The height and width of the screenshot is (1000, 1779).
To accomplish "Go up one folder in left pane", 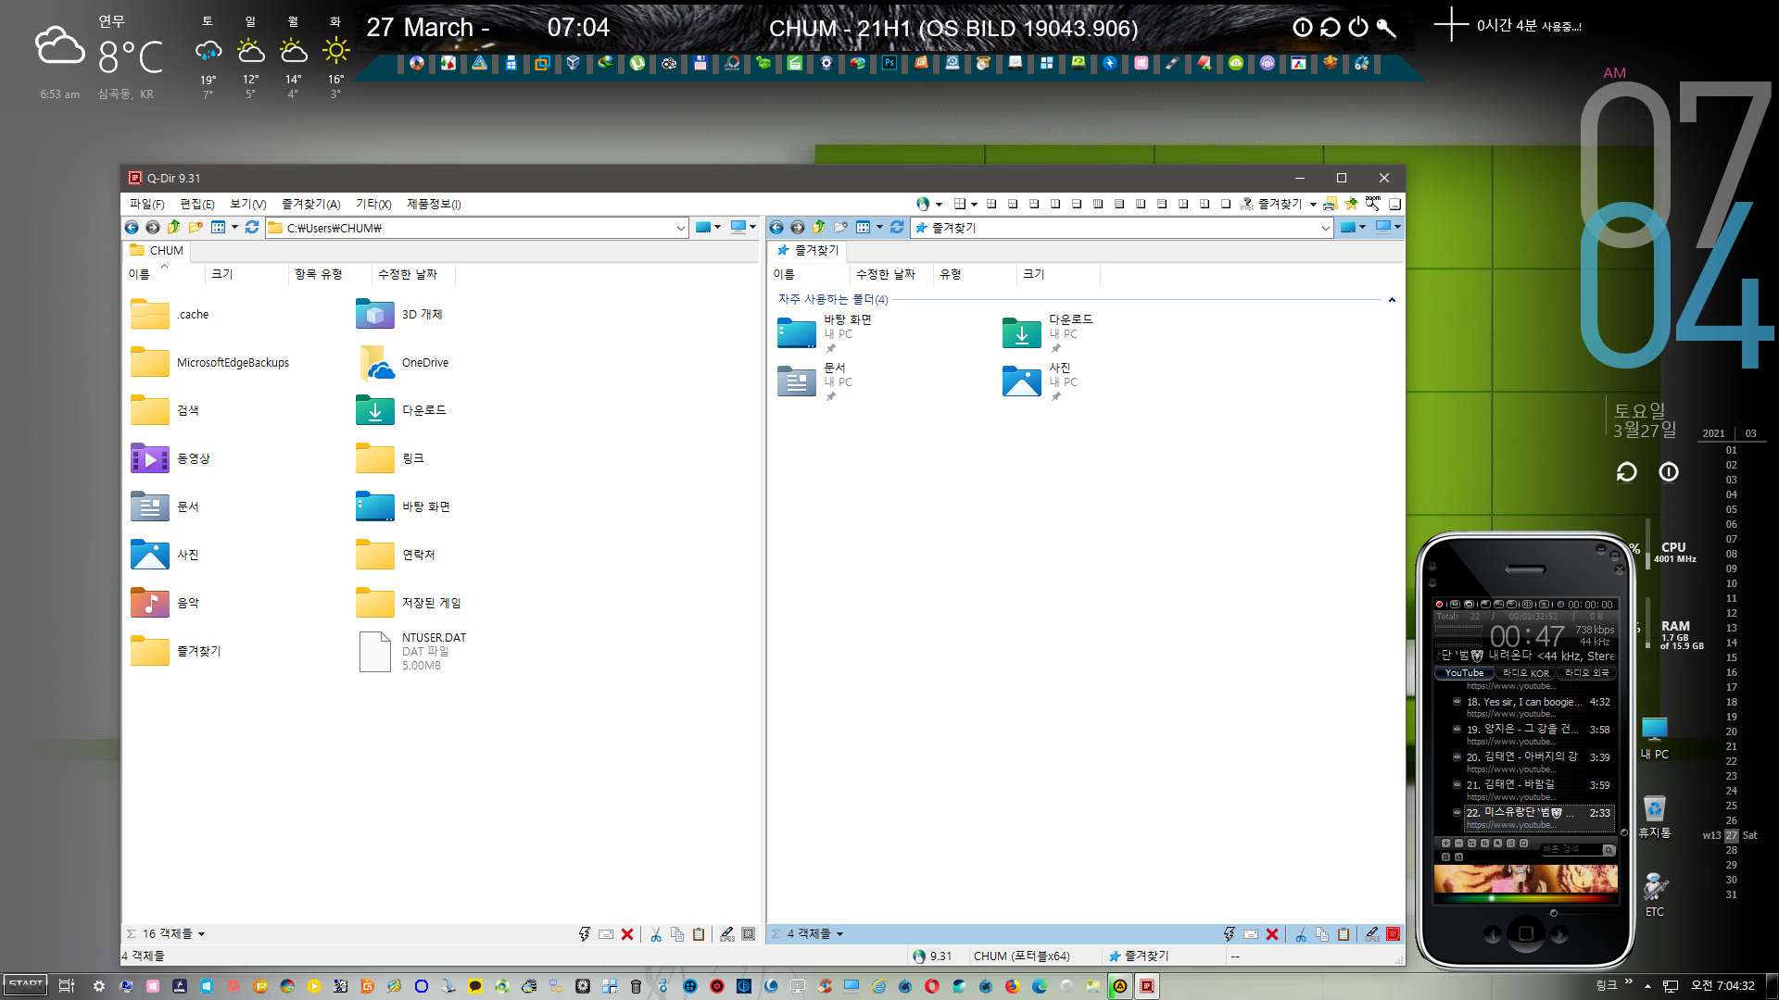I will tap(173, 228).
